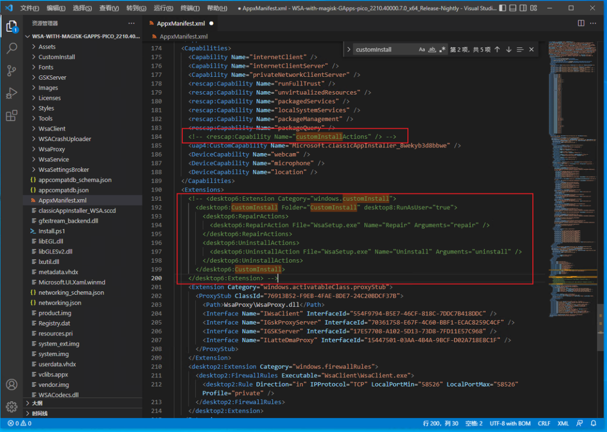Click the XML language mode in status bar

563,424
